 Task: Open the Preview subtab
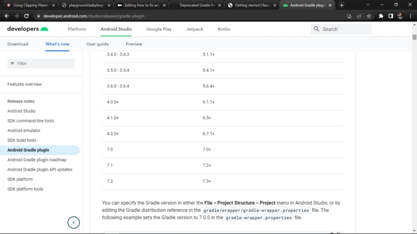point(134,44)
